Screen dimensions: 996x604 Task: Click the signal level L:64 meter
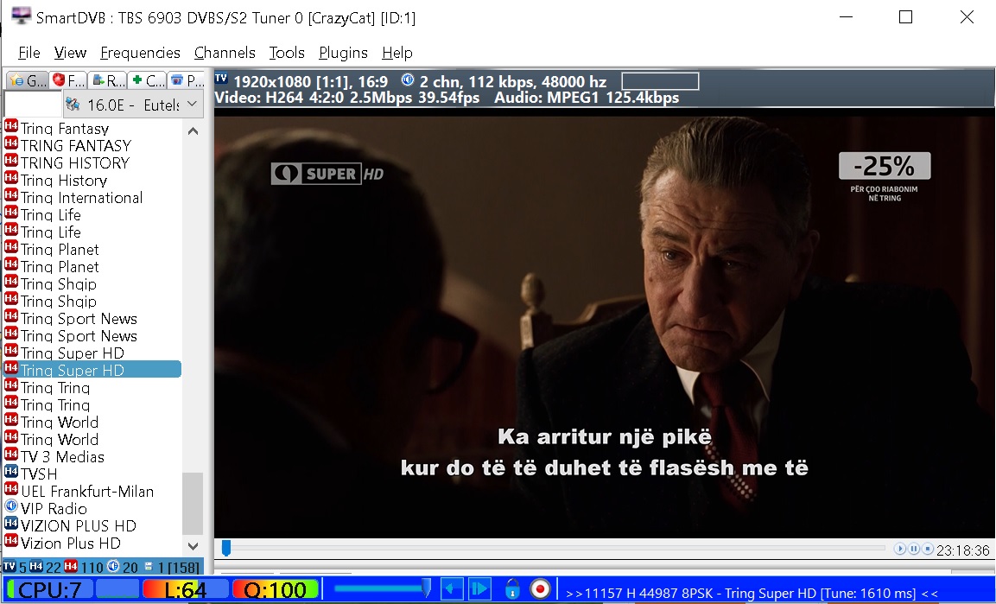point(185,589)
